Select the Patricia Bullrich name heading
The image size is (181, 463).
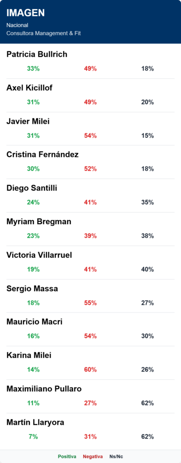click(37, 54)
